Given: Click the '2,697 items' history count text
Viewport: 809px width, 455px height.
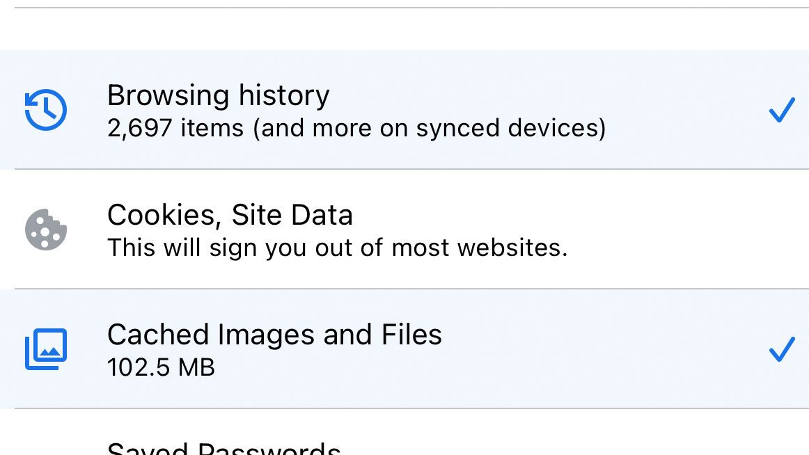Looking at the screenshot, I should coord(175,128).
